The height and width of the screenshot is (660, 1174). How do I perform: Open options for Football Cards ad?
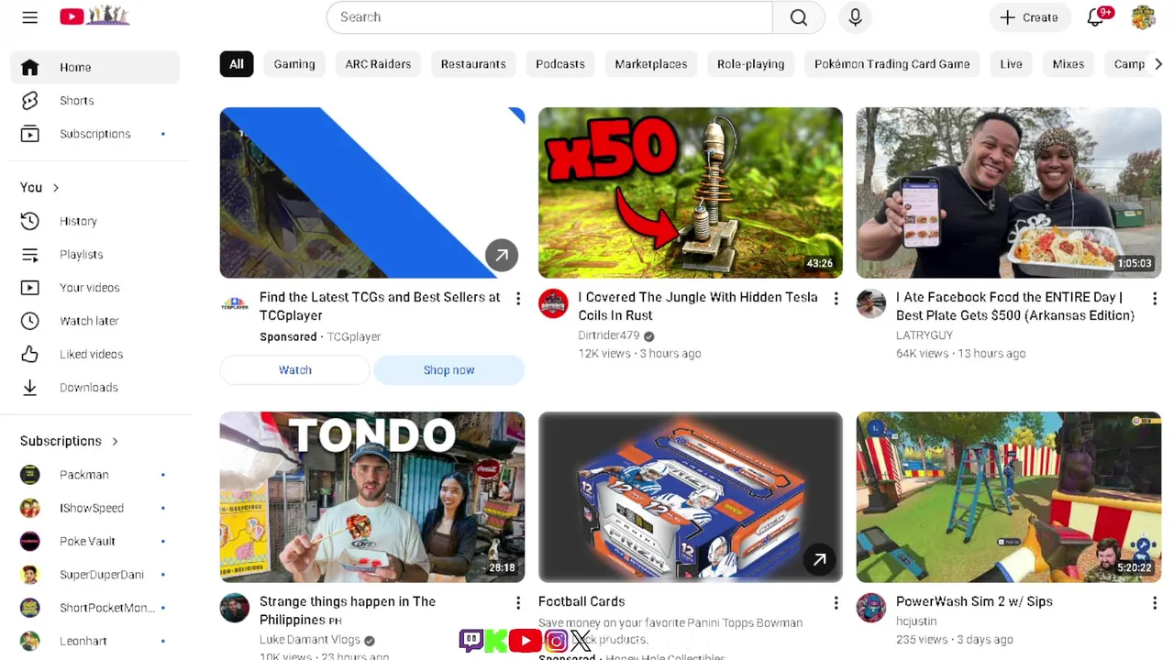tap(836, 603)
